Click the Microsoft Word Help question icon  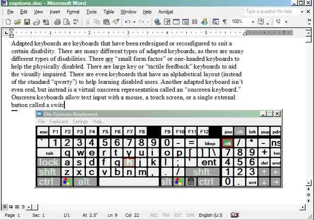point(261,21)
